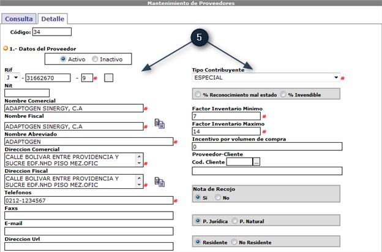Image resolution: width=382 pixels, height=252 pixels.
Task: Click the Rif number field 31662670
Action: point(48,78)
